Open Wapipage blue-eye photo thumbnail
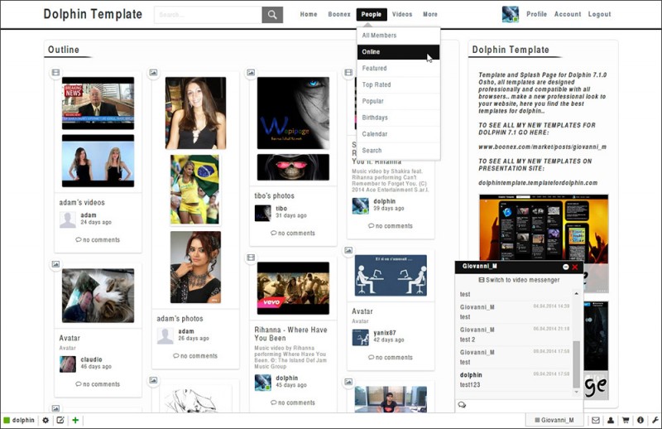 click(x=293, y=113)
